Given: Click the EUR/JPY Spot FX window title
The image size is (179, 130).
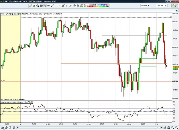Looking at the screenshot, I should 15,1.
